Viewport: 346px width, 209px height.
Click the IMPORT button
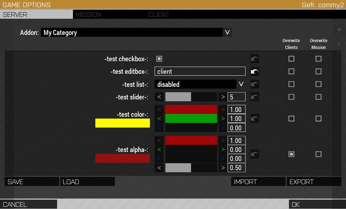pyautogui.click(x=258, y=182)
